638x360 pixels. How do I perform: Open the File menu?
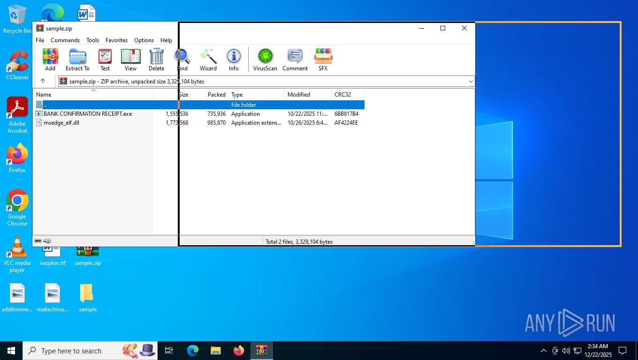pos(40,40)
